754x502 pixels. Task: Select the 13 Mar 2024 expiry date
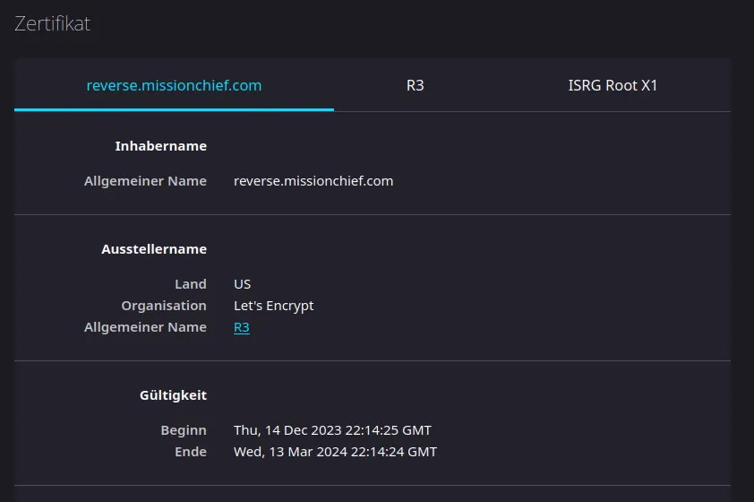pyautogui.click(x=335, y=452)
